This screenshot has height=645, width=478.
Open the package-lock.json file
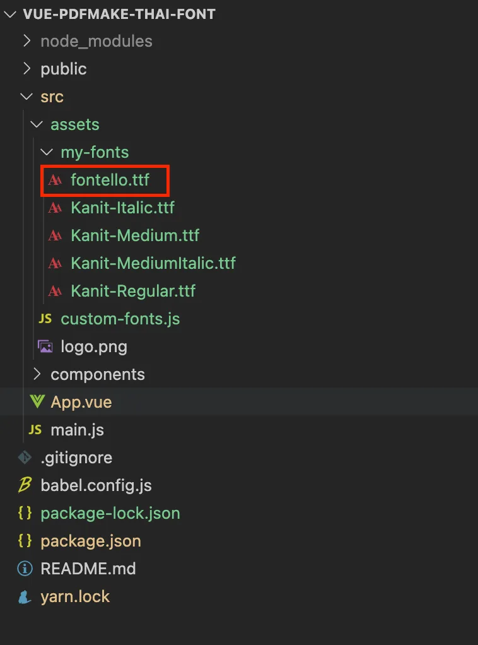point(110,513)
